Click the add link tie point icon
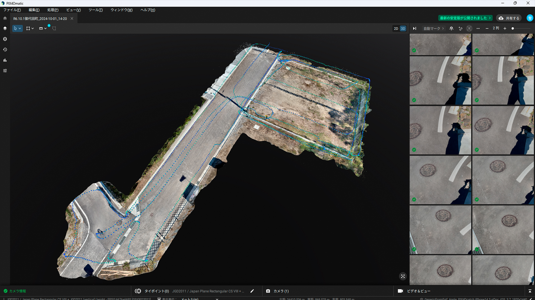The height and width of the screenshot is (300, 535). click(x=460, y=28)
